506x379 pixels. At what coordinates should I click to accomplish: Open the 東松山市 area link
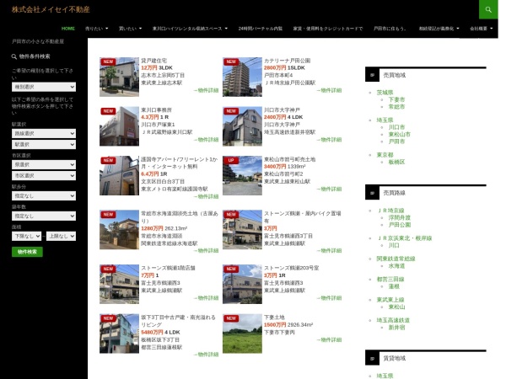[x=399, y=135]
